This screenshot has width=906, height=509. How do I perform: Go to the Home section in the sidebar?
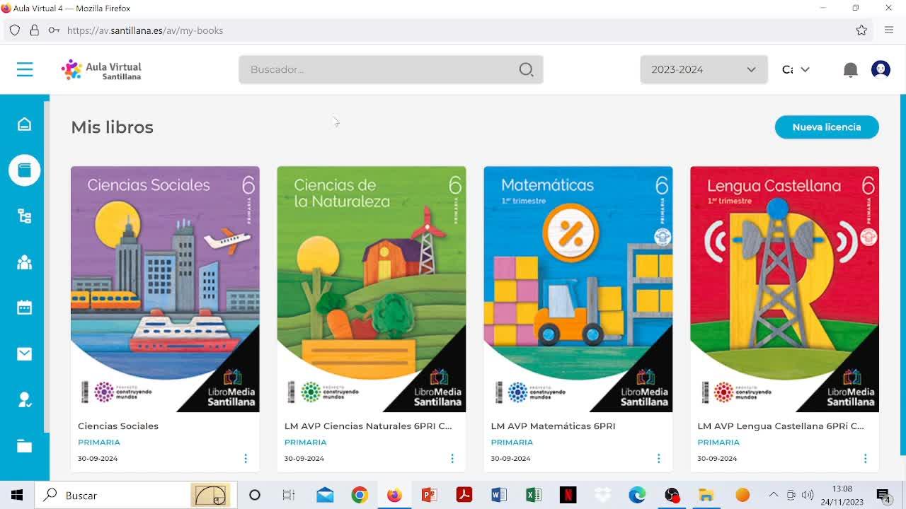pyautogui.click(x=25, y=124)
